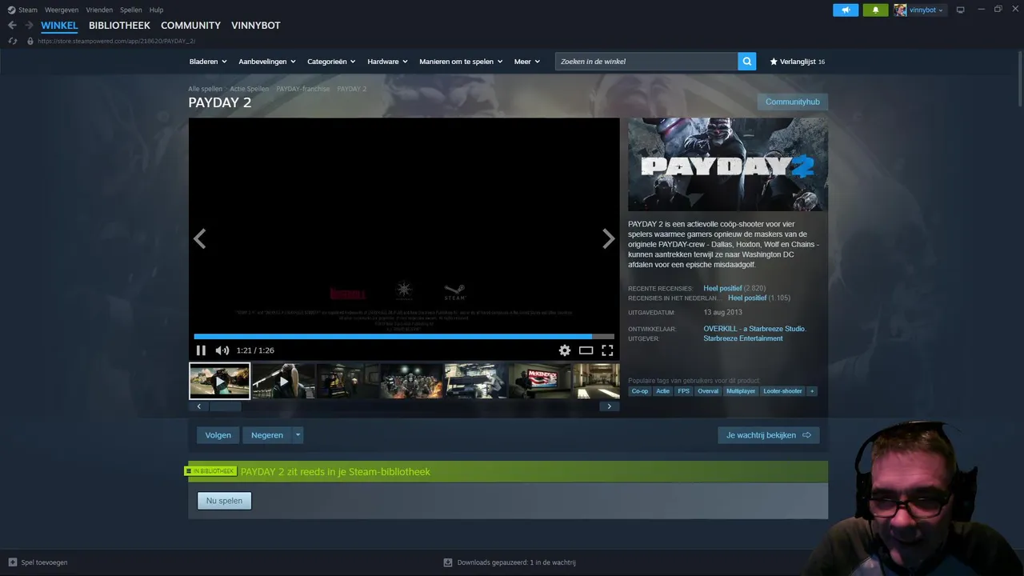Image resolution: width=1024 pixels, height=576 pixels.
Task: Click the 'Nu spelen' button
Action: pos(224,501)
